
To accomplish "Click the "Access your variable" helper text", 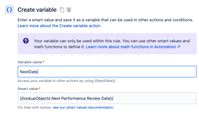I will click(66, 81).
